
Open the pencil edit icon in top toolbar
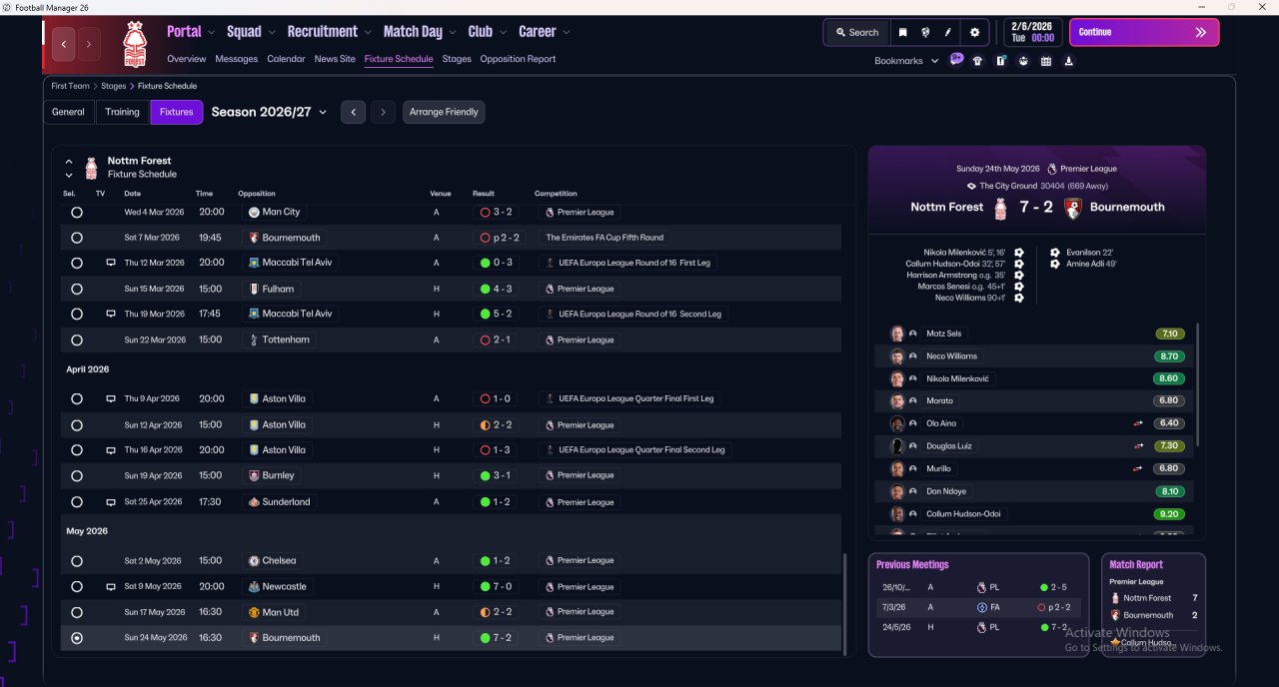point(948,32)
